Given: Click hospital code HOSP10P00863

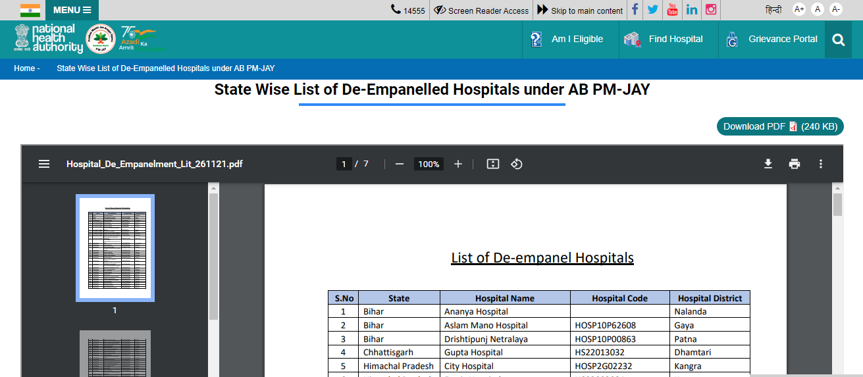Looking at the screenshot, I should (x=606, y=339).
